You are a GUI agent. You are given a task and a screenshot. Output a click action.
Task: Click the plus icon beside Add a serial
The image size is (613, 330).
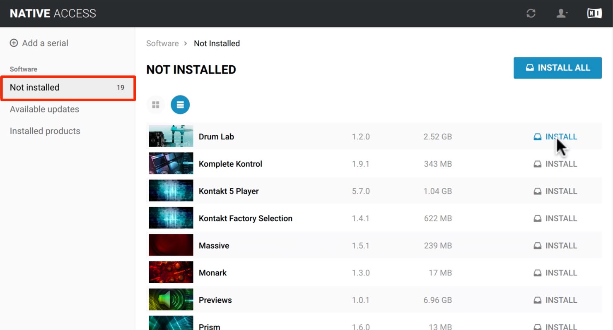14,43
